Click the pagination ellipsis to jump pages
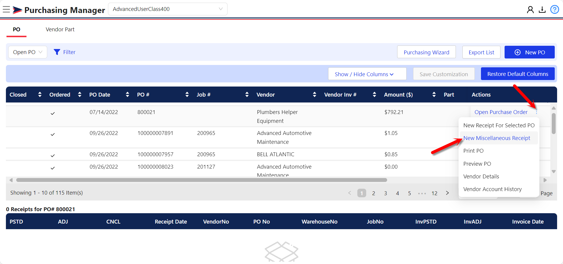 [422, 193]
